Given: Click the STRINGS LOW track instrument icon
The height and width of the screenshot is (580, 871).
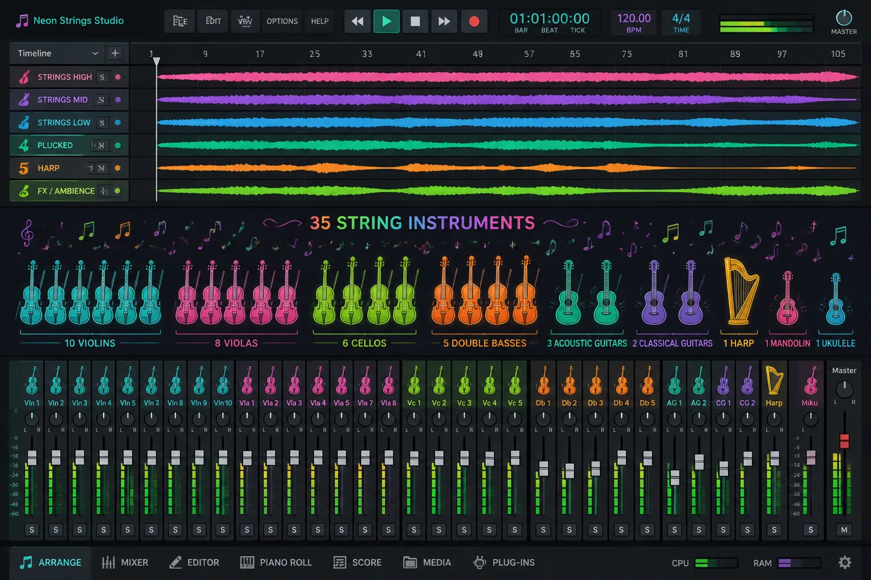Looking at the screenshot, I should [24, 122].
